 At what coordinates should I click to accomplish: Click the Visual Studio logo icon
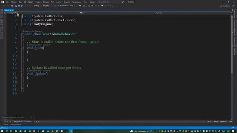[x=3, y=2]
